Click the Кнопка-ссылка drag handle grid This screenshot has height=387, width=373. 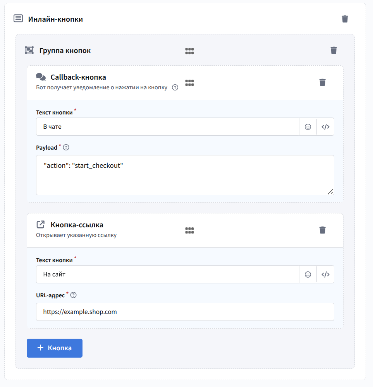click(189, 230)
